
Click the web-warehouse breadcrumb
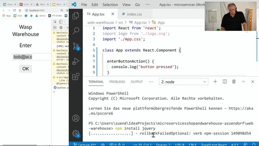(x=100, y=23)
